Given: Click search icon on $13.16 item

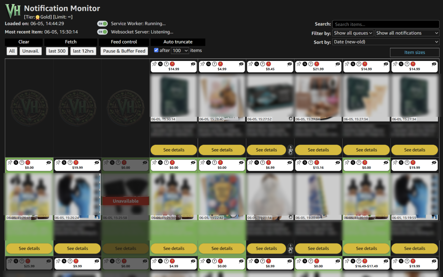Looking at the screenshot, I should point(305,162).
